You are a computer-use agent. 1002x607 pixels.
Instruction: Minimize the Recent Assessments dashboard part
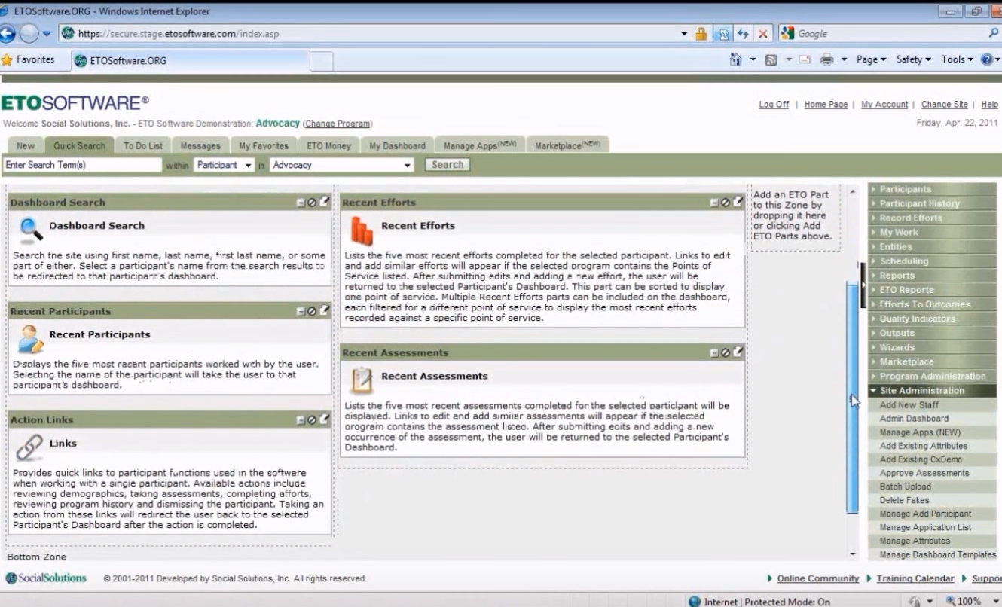tap(715, 351)
